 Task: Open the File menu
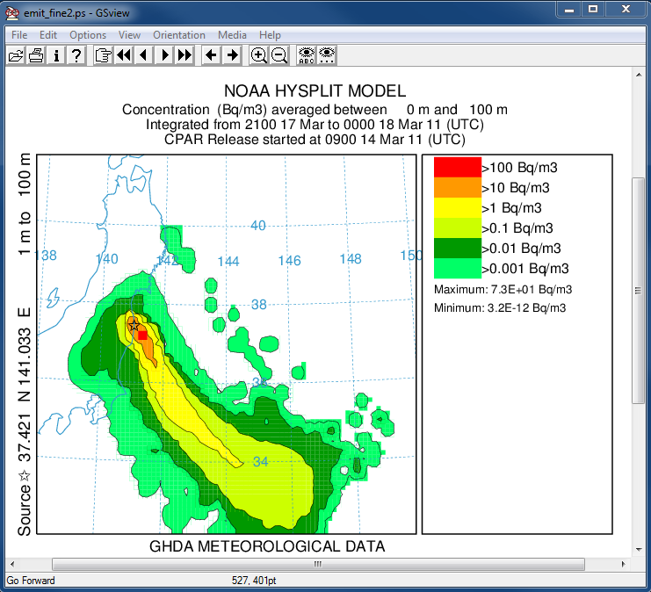point(19,35)
